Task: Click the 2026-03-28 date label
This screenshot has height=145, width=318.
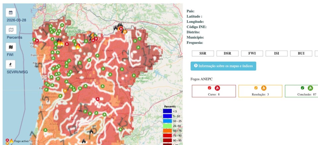Action: point(16,20)
